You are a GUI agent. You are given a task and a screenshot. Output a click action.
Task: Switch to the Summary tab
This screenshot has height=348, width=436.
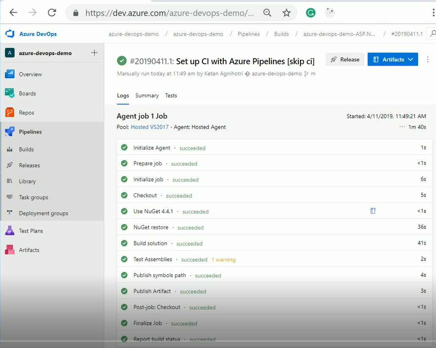147,96
